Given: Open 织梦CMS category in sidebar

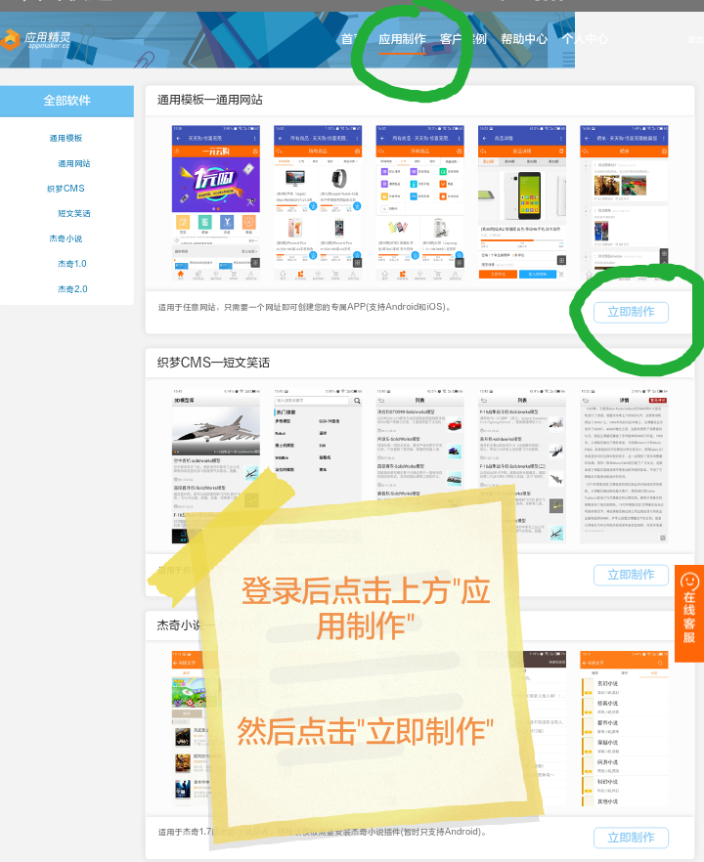Looking at the screenshot, I should 66,188.
